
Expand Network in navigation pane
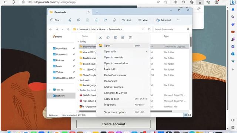click(x=50, y=96)
